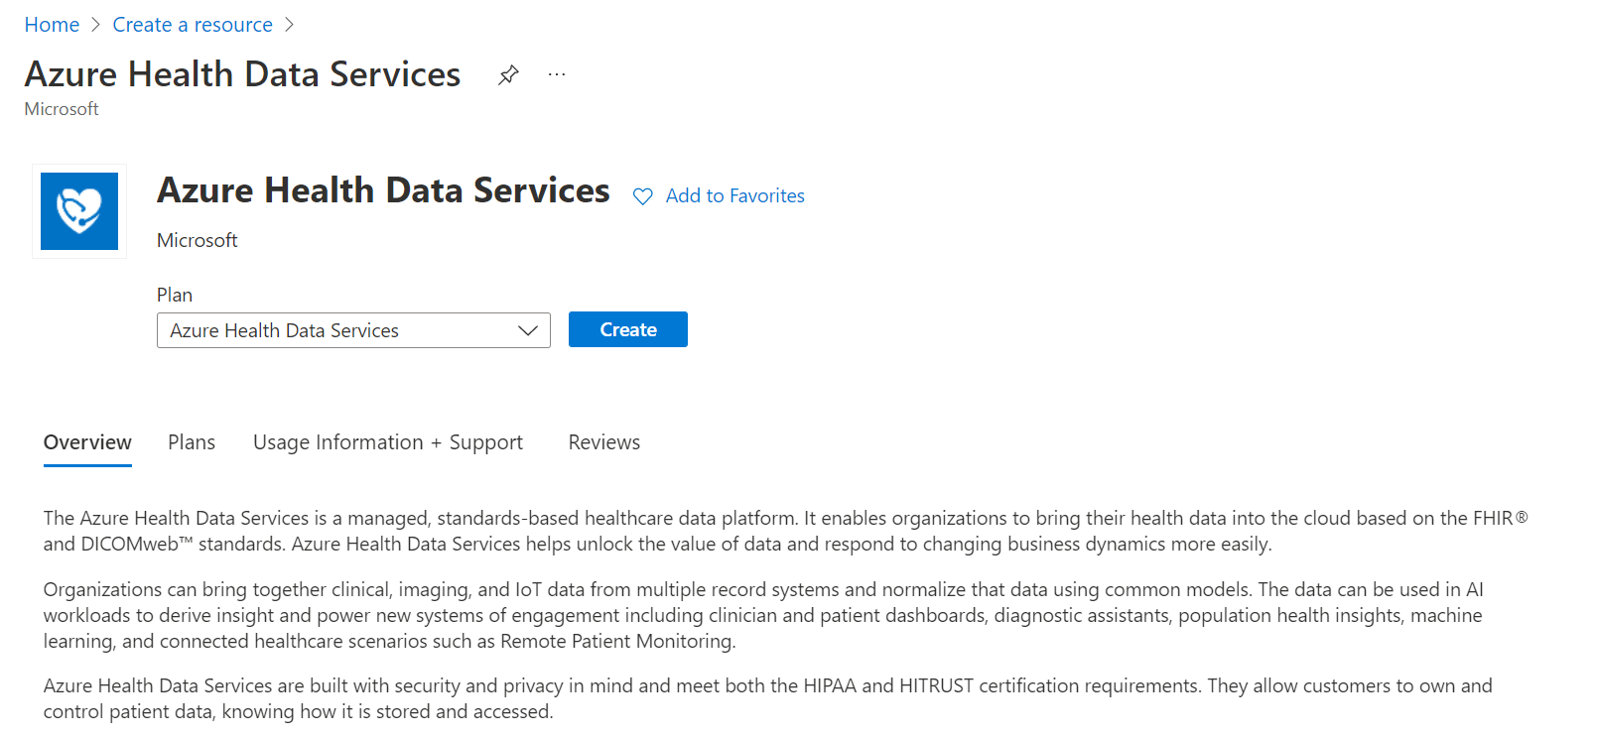This screenshot has height=738, width=1597.
Task: Select the Overview tab
Action: (87, 442)
